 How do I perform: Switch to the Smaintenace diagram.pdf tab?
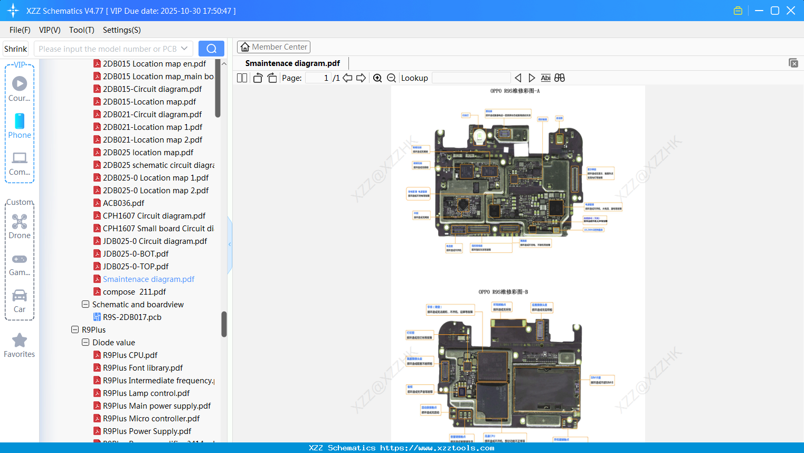click(292, 63)
